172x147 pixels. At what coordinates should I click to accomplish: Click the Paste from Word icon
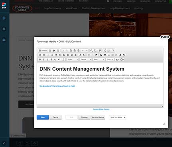(79, 51)
